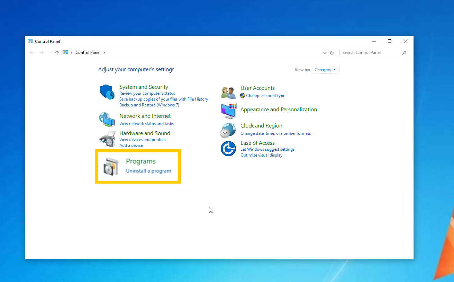Click the Back navigation arrow

tap(32, 53)
